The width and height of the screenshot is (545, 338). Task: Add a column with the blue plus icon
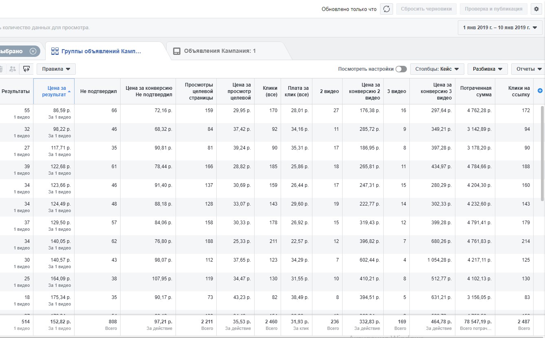[x=540, y=91]
